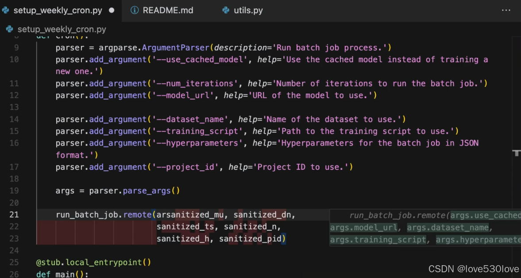
Task: Click 'sanitized_ts' on line 22
Action: 185,227
